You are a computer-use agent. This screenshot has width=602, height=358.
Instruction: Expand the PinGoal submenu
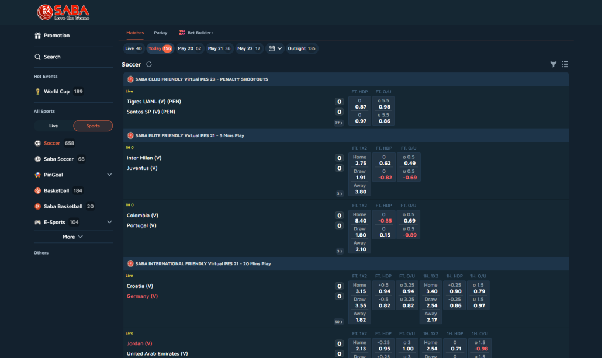click(x=109, y=175)
